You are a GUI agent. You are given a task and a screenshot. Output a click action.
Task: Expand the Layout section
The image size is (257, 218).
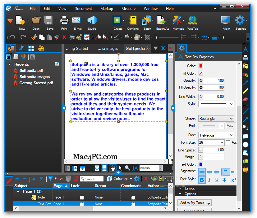pos(180,188)
